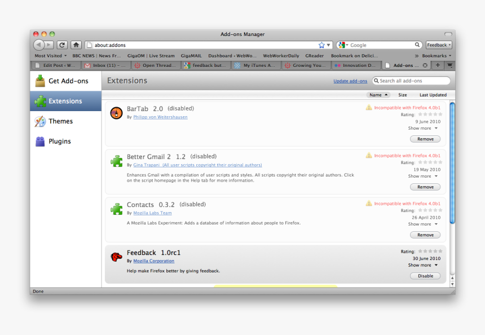This screenshot has height=335, width=485.
Task: Reload the page with the refresh icon
Action: point(62,45)
